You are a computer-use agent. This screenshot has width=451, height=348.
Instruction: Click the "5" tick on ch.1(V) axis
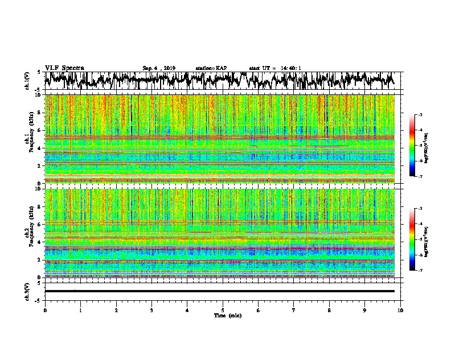click(39, 73)
